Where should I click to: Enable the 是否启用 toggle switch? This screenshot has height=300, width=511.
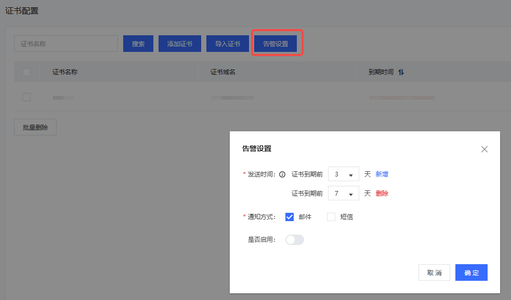294,239
